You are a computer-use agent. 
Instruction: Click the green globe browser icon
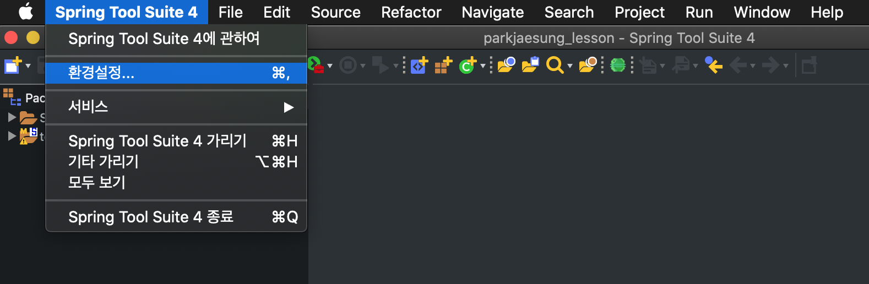[x=618, y=65]
